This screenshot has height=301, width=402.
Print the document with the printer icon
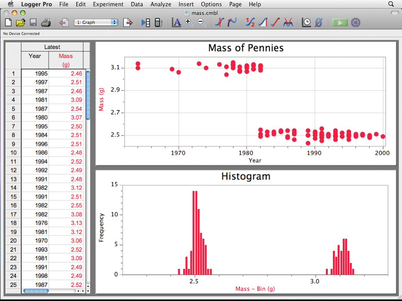pyautogui.click(x=46, y=23)
